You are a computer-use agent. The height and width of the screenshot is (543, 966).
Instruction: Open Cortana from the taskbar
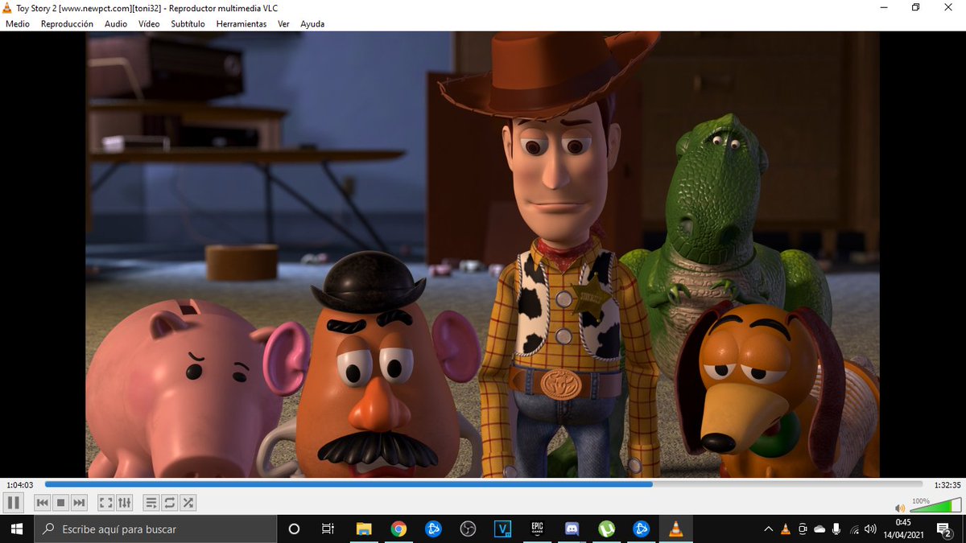pos(294,529)
